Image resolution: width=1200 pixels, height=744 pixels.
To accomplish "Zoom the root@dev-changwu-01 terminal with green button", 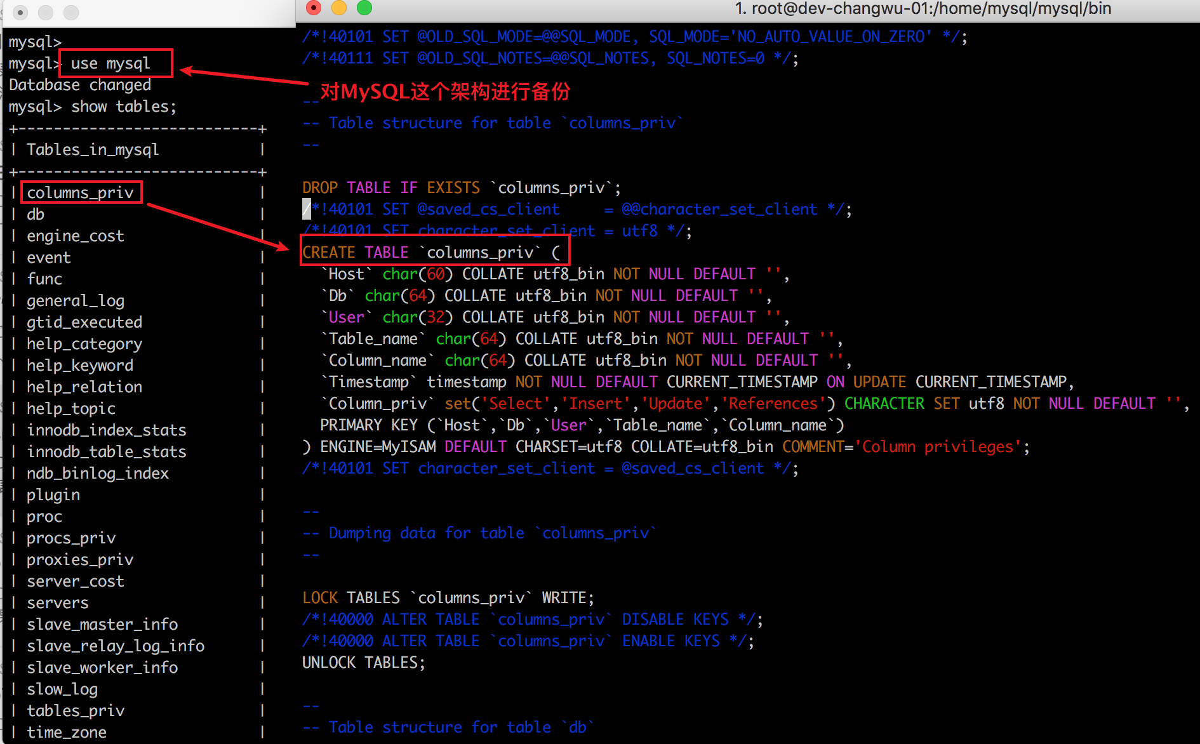I will (x=364, y=8).
